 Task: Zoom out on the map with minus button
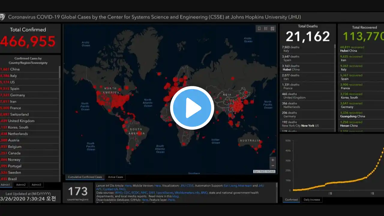(x=273, y=166)
